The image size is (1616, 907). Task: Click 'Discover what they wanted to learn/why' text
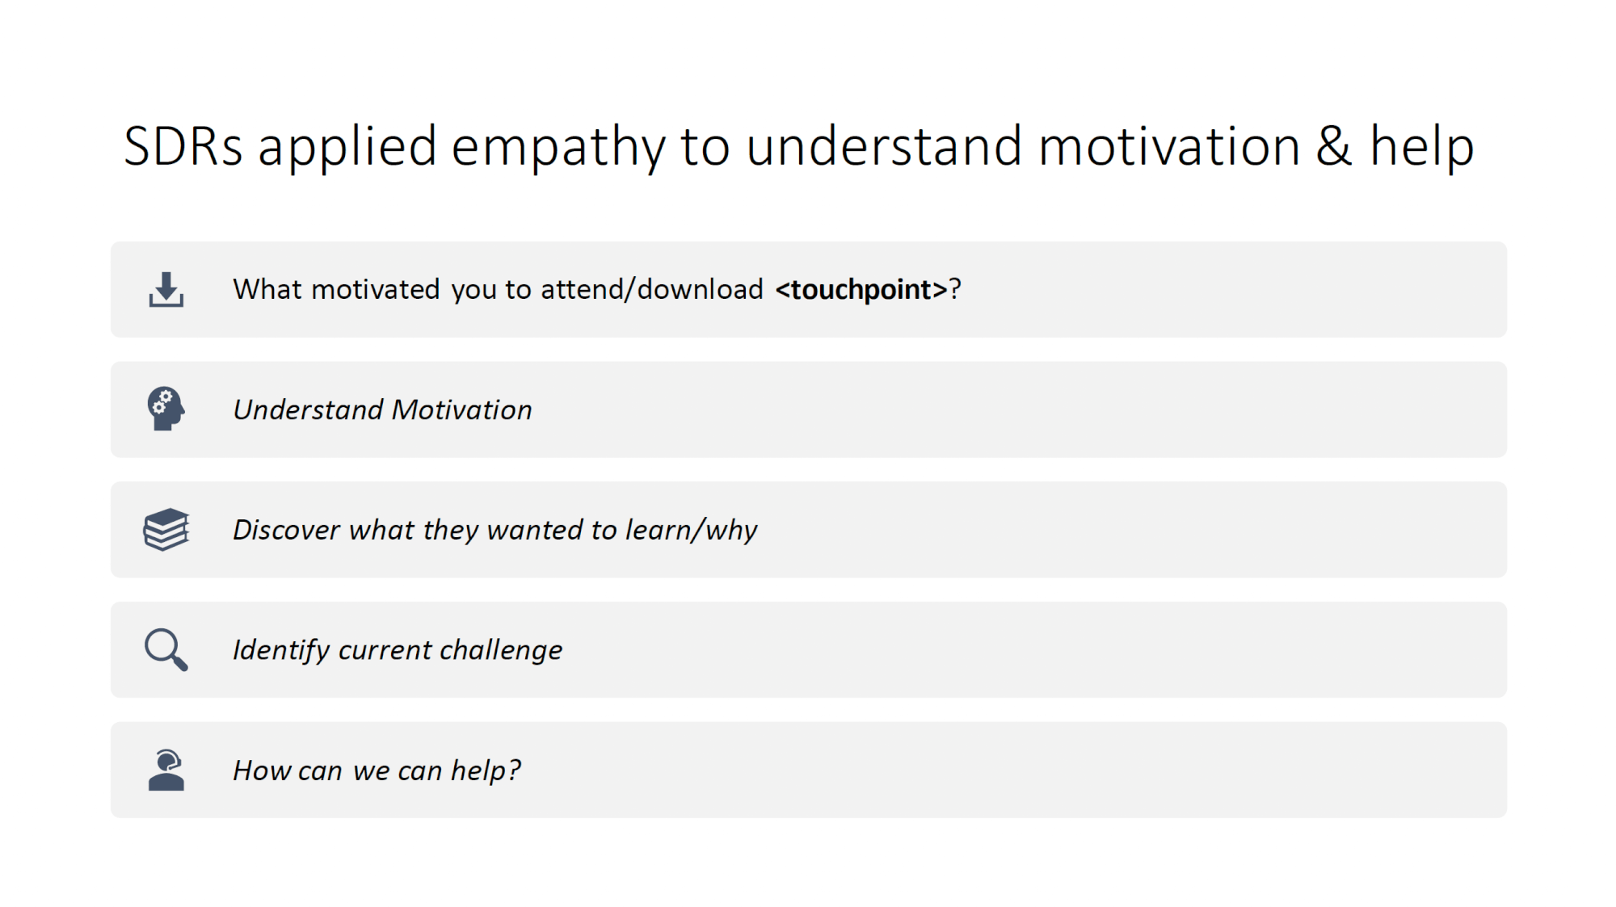495,530
